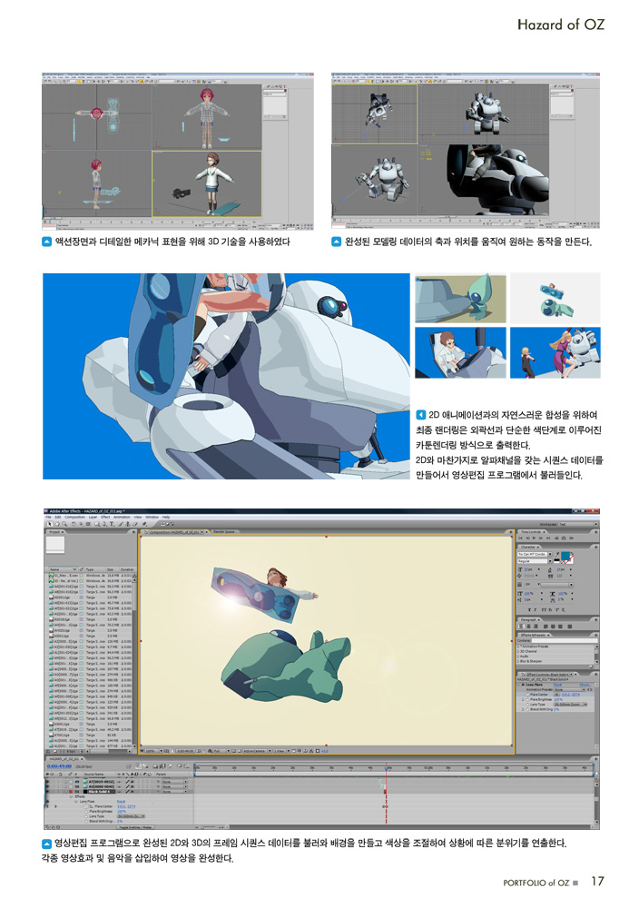
Task: Select the Pen tool in After Effects toolbar
Action: 104,524
